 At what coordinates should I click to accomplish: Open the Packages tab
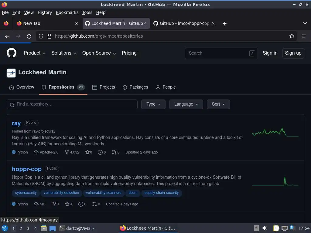point(135,87)
